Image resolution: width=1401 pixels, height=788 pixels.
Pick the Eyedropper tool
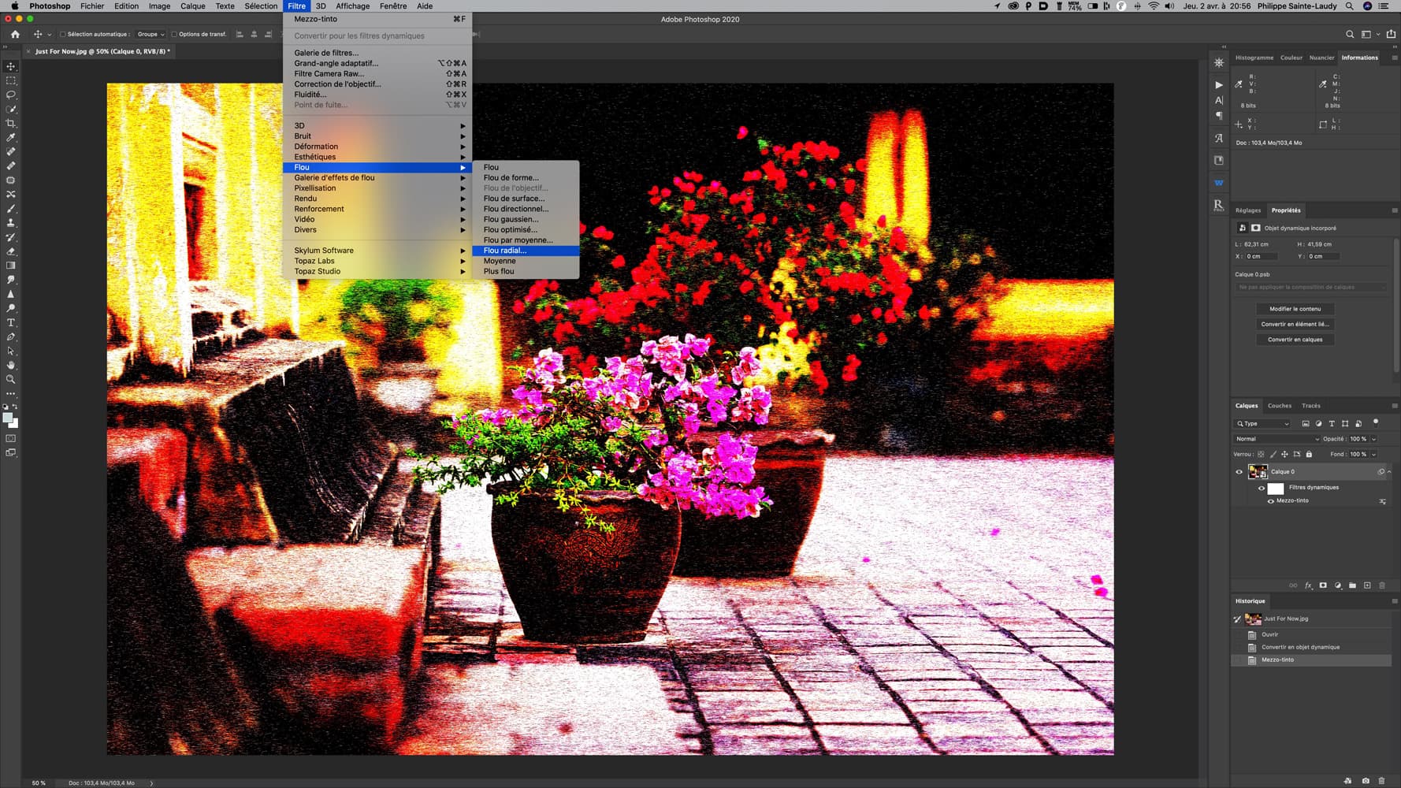pos(11,137)
